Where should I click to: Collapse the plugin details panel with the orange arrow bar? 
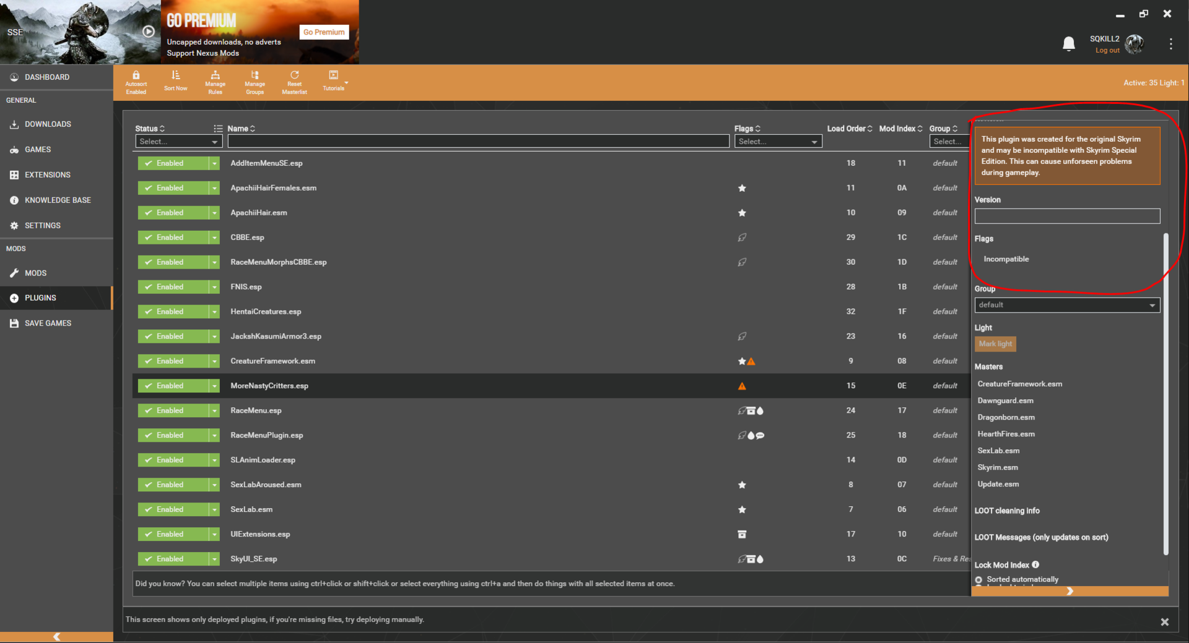pos(1069,591)
